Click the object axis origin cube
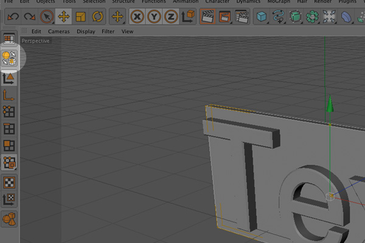Viewport: 365px width, 243px height. (x=330, y=197)
